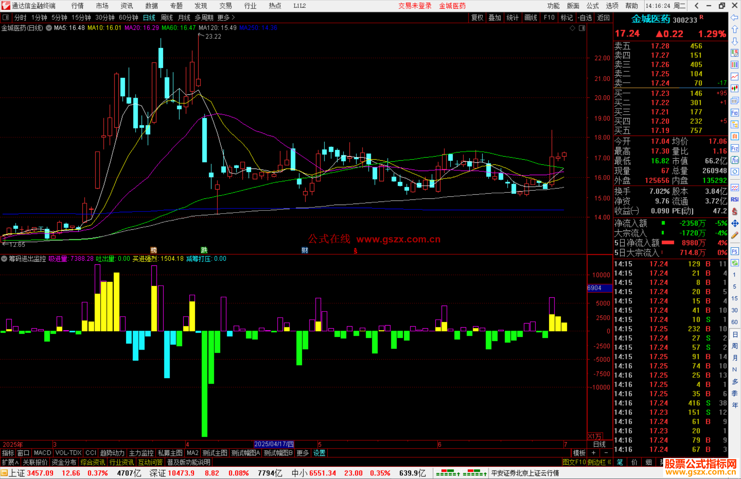Click the red S icon in the sidebar
Viewport: 741px width, 479px height.
[734, 212]
